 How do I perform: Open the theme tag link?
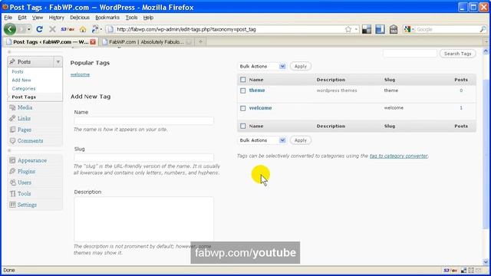coord(257,90)
